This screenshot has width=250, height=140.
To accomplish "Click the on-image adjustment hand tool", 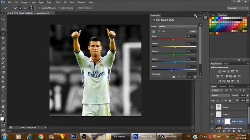I will (153, 31).
